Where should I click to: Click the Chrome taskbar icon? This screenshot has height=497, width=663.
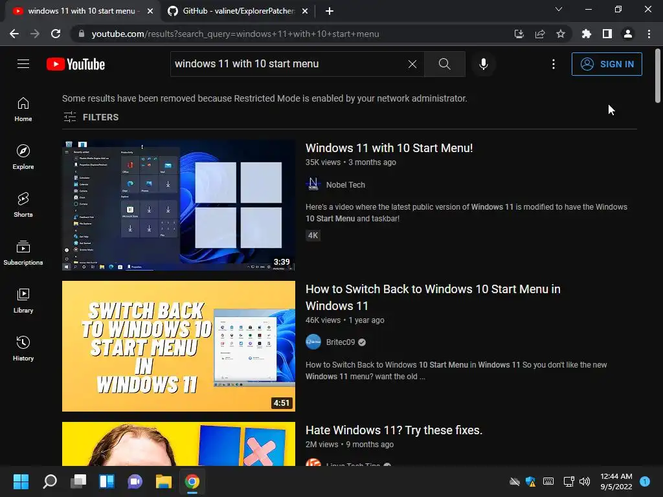point(192,481)
